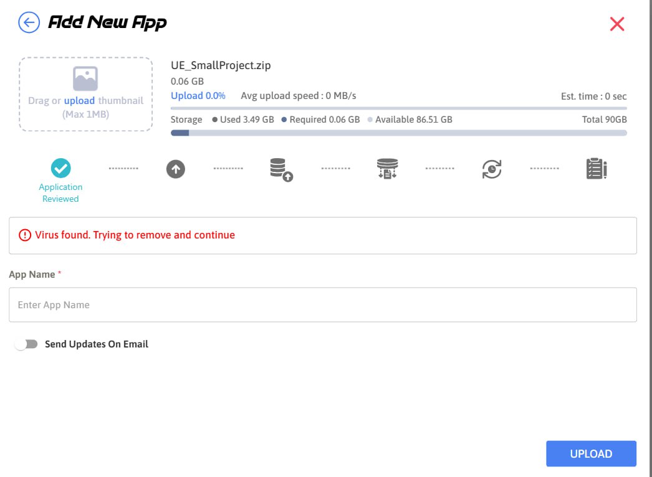
Task: Close the Add New App dialog
Action: [616, 24]
